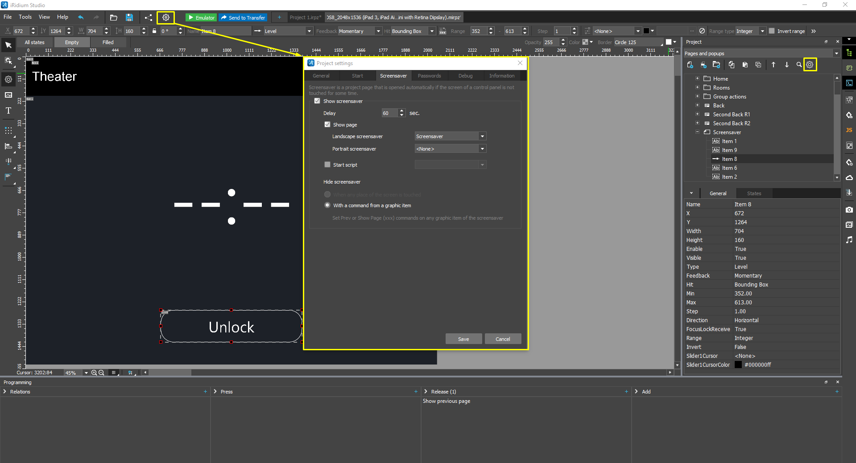The width and height of the screenshot is (856, 463).
Task: Select the Image tool in left toolbar
Action: 8,95
